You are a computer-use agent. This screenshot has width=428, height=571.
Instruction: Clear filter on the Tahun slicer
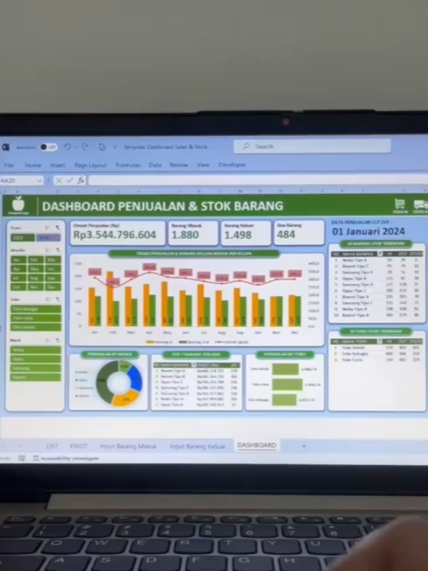[x=57, y=228]
